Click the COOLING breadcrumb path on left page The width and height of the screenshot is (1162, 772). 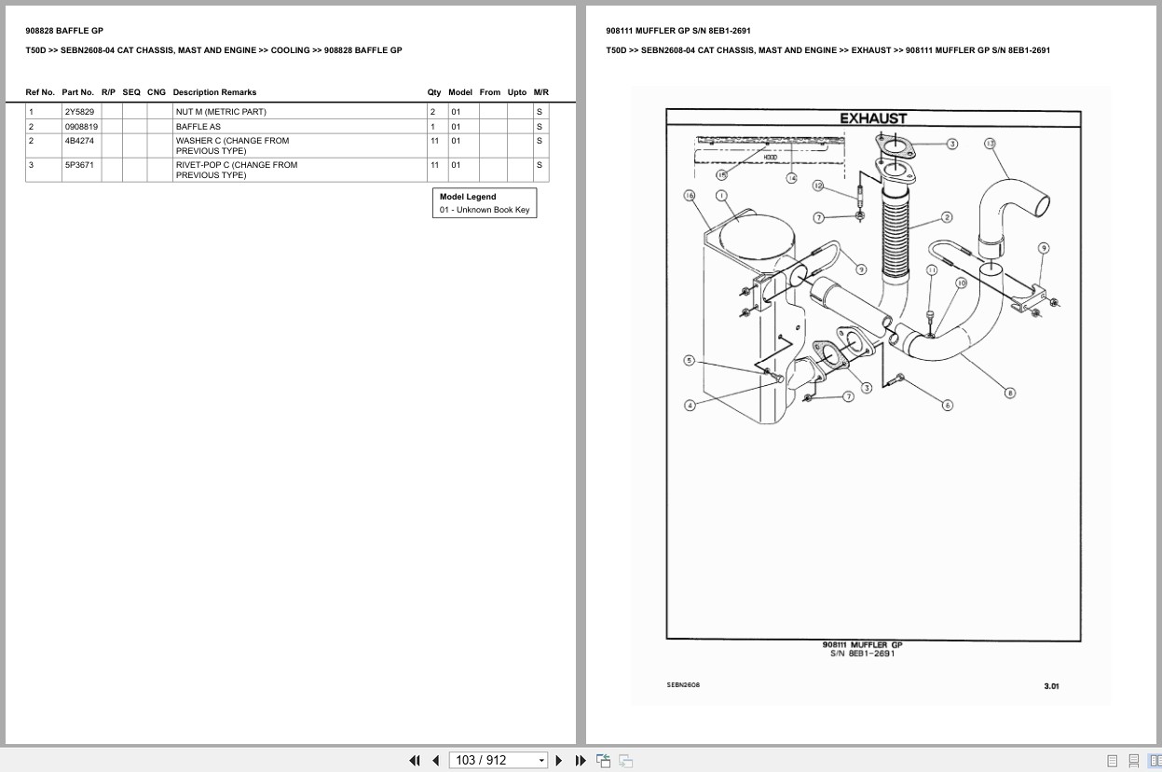pyautogui.click(x=290, y=50)
